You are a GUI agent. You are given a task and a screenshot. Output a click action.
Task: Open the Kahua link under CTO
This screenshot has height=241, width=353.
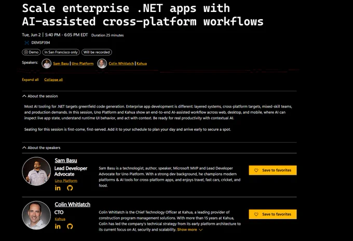[60, 219]
